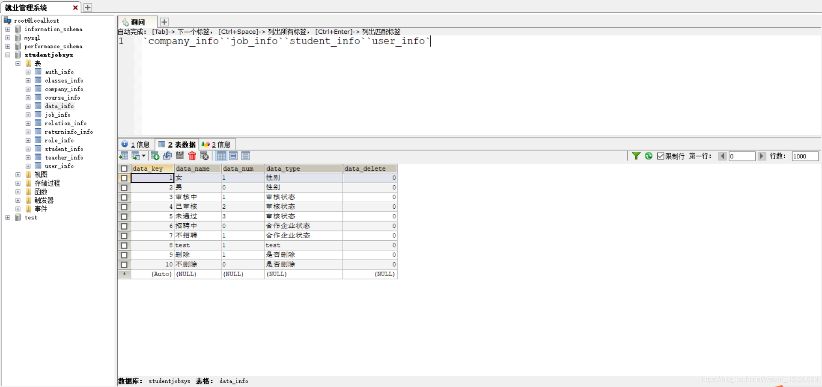Click the mysql database icon

pos(18,38)
